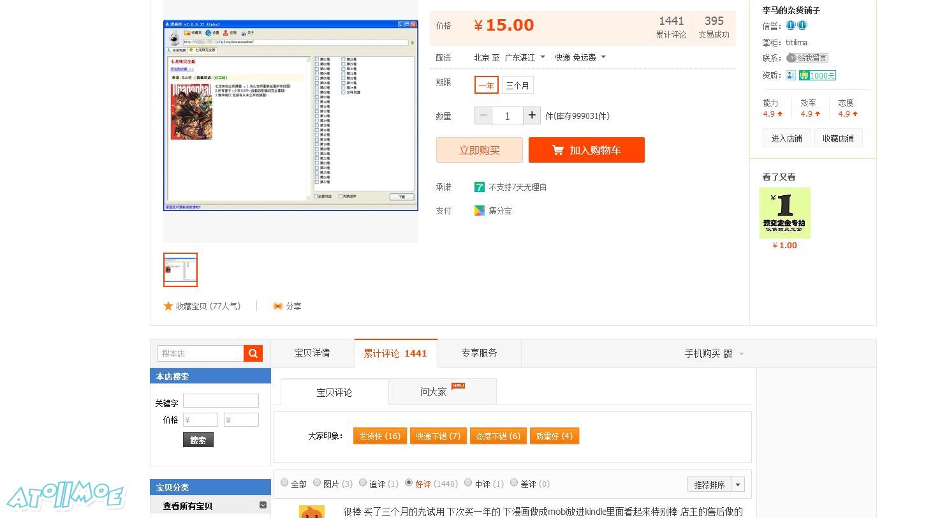The height and width of the screenshot is (518, 933).
Task: Expand the 查看所有宝贝 category arrow
Action: coord(263,505)
